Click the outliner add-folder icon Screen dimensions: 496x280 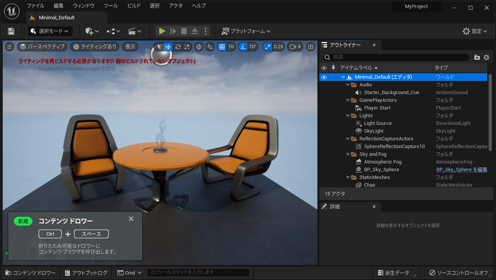(x=477, y=57)
